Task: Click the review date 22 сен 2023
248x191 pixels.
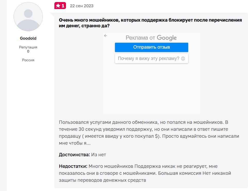Action: coord(81,6)
